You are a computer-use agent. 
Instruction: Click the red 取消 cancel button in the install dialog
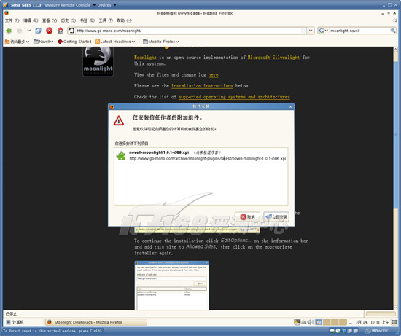click(x=247, y=217)
